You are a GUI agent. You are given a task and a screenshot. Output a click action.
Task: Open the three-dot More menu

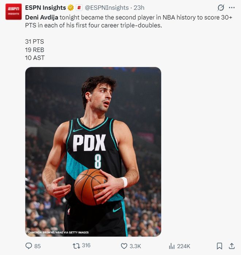point(232,8)
